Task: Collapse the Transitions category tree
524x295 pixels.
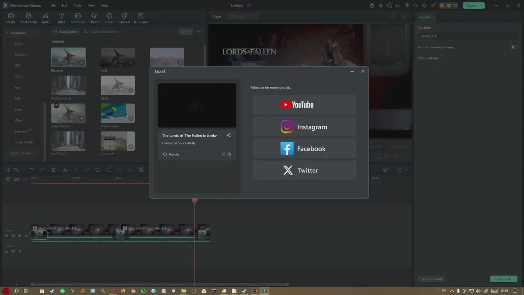Action: pos(7,33)
